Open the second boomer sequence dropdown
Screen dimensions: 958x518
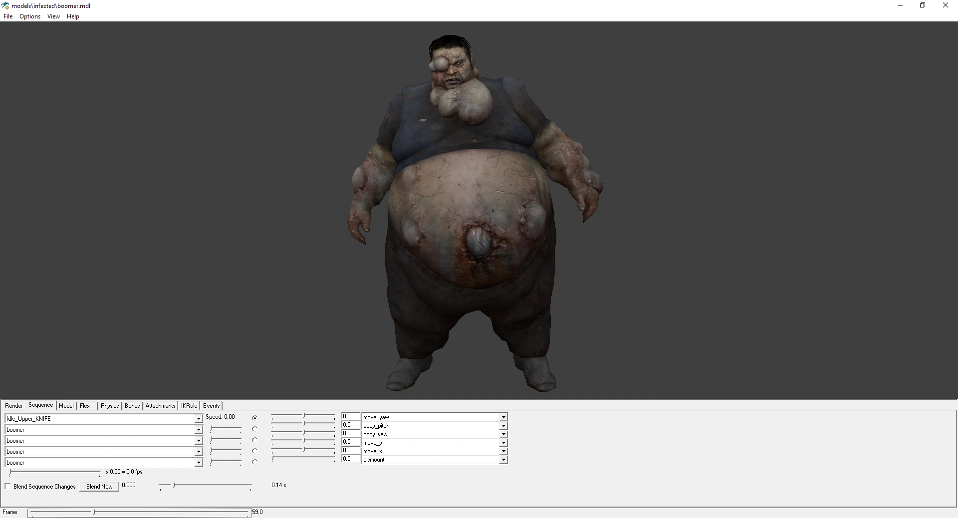click(x=199, y=441)
